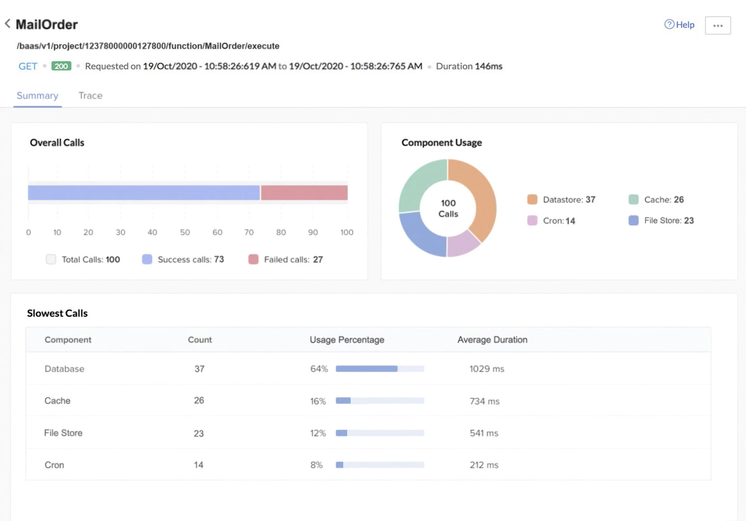This screenshot has width=746, height=521.
Task: Toggle the Success calls legend swatch
Action: coord(147,259)
